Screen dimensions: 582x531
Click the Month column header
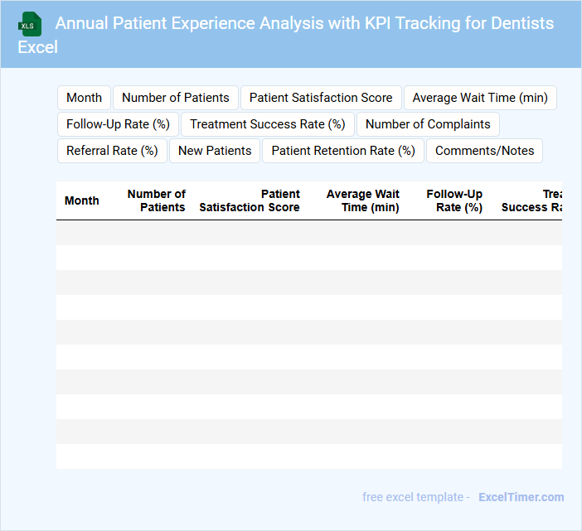click(81, 200)
